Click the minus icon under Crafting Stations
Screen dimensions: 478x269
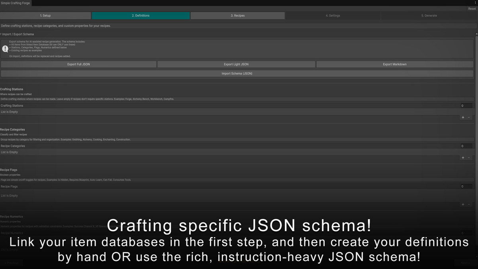470,117
